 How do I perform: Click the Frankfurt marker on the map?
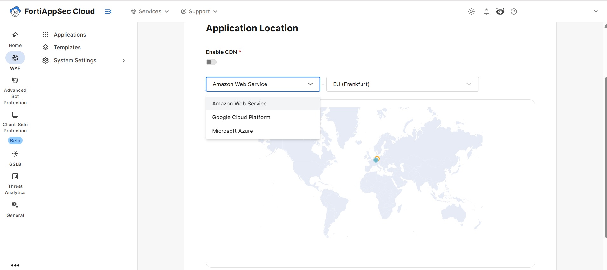pyautogui.click(x=376, y=159)
